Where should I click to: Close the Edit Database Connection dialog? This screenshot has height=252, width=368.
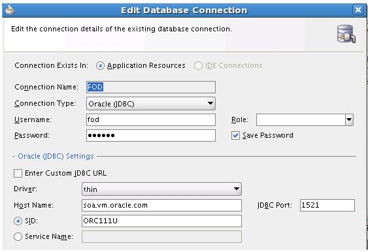point(358,10)
